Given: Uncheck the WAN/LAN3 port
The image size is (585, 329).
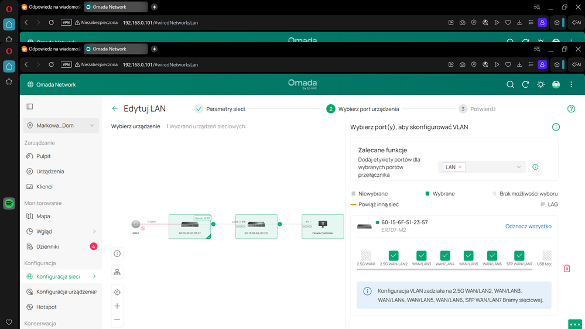Looking at the screenshot, I should coord(421,255).
